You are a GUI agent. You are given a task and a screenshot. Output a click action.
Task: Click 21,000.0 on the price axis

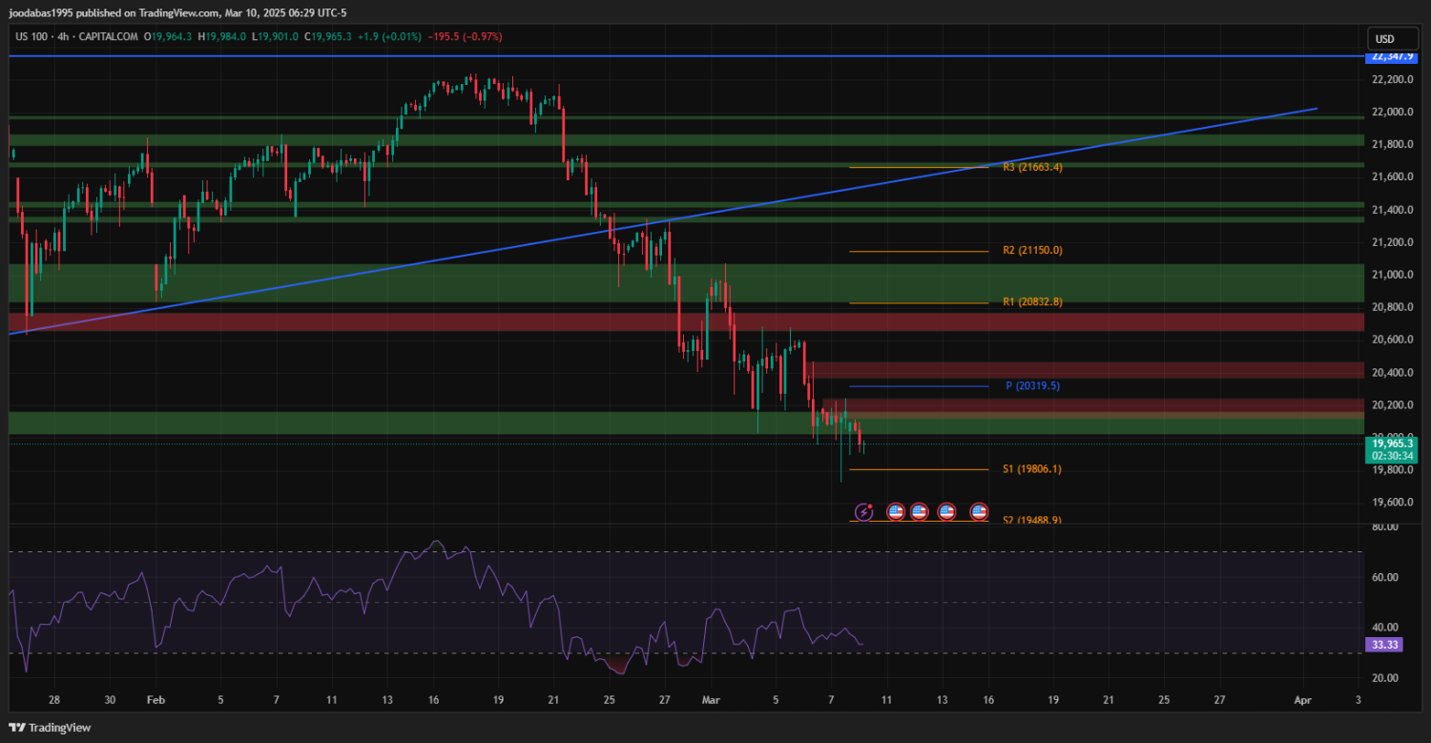pos(1392,275)
